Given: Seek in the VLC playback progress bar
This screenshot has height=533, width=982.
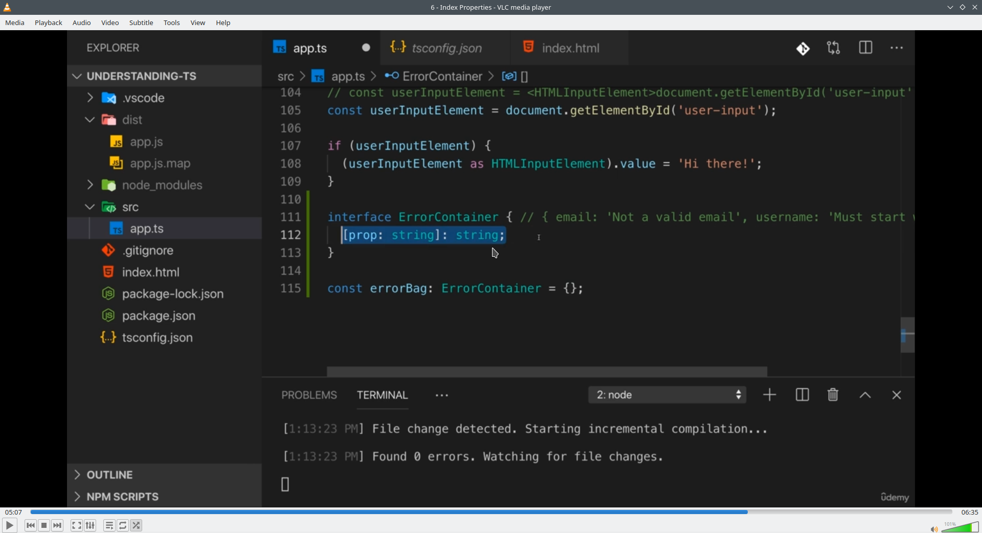Looking at the screenshot, I should (491, 512).
